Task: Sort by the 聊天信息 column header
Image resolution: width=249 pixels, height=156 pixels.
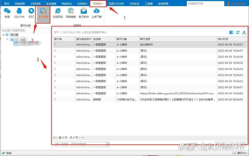Action: [178, 39]
